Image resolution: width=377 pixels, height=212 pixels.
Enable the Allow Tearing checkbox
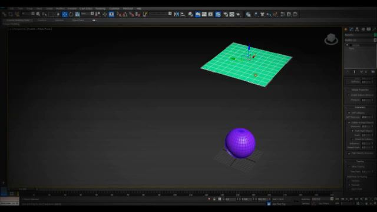(x=349, y=167)
